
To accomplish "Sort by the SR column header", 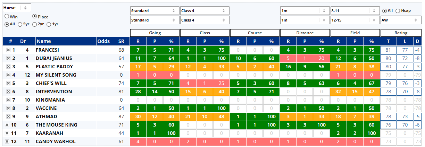I will (121, 42).
